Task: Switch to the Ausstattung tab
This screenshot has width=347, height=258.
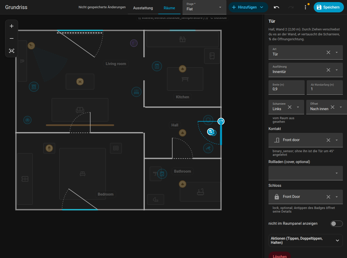Action: click(x=143, y=8)
